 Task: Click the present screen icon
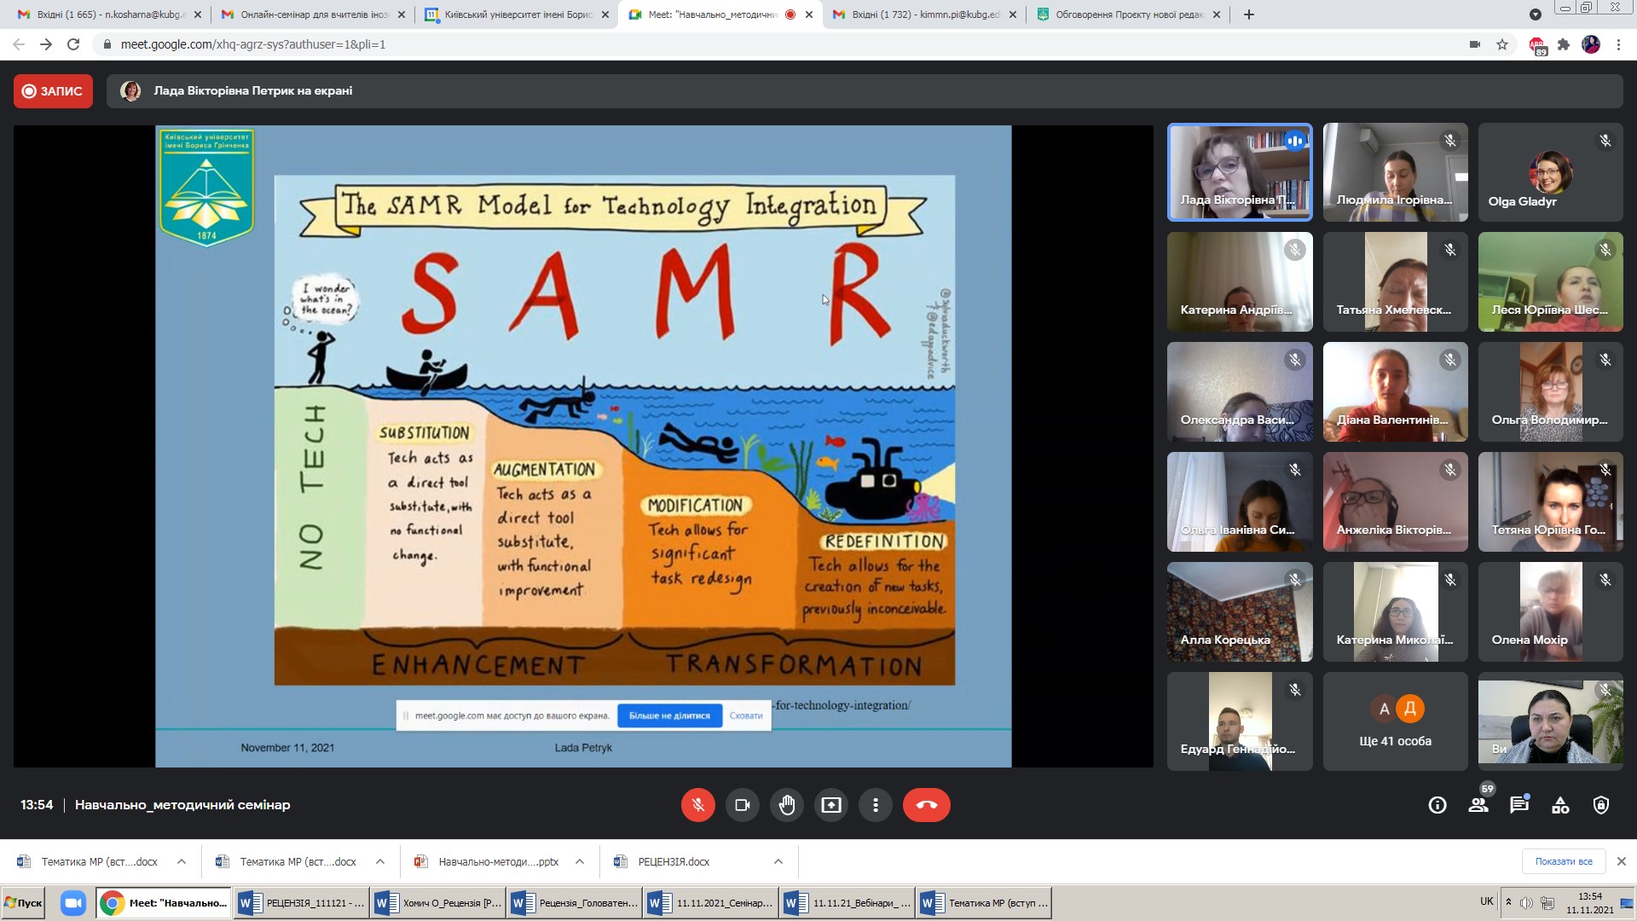tap(831, 805)
